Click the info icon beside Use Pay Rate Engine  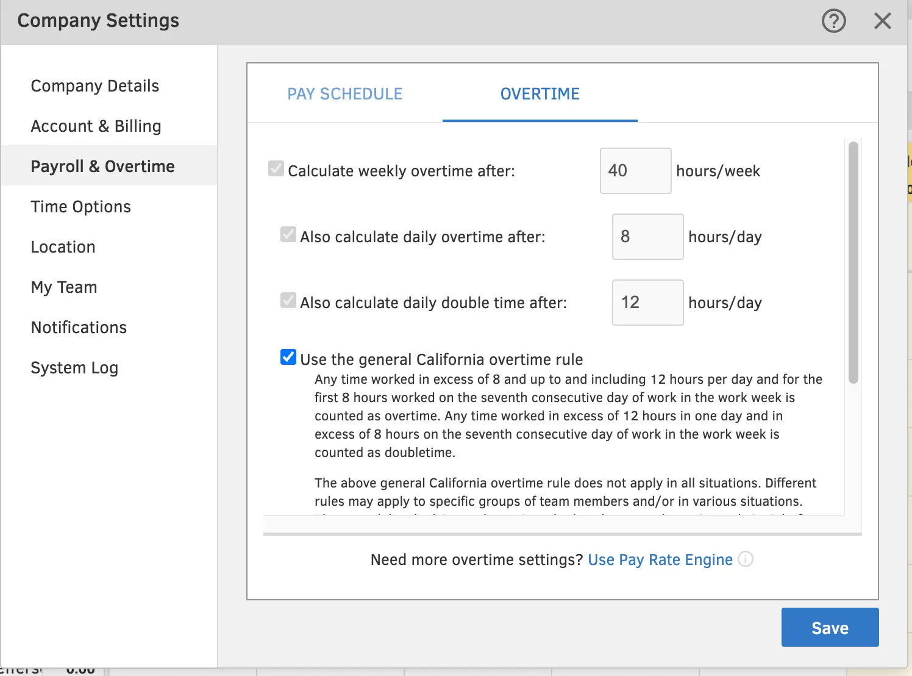tap(746, 559)
